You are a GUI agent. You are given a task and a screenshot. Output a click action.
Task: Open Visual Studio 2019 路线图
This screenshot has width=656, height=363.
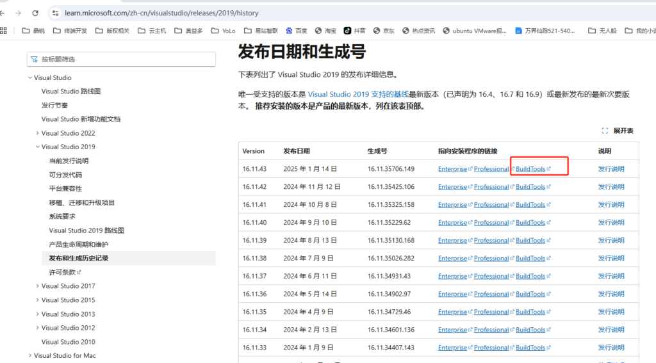[86, 230]
